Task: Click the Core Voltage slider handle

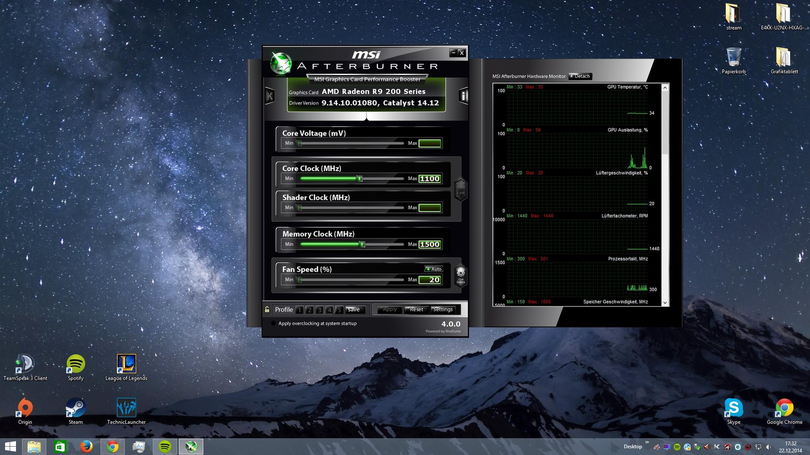Action: (x=299, y=143)
